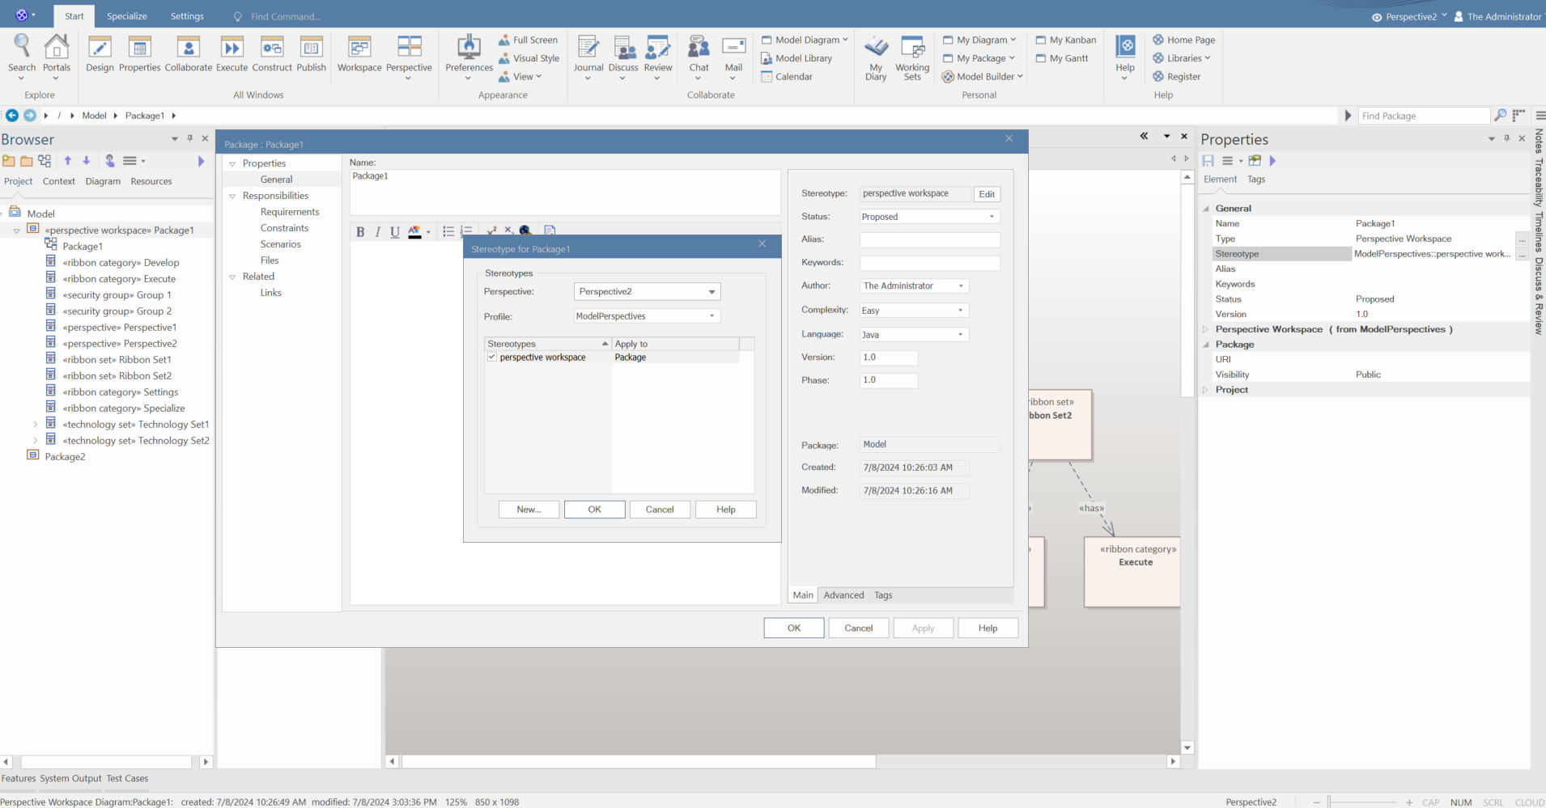This screenshot has height=808, width=1546.
Task: Click the Find Package search field
Action: (x=1424, y=116)
